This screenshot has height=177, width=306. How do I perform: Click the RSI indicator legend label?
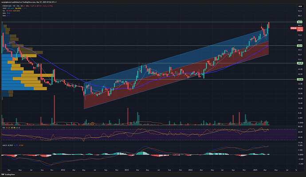[4, 128]
